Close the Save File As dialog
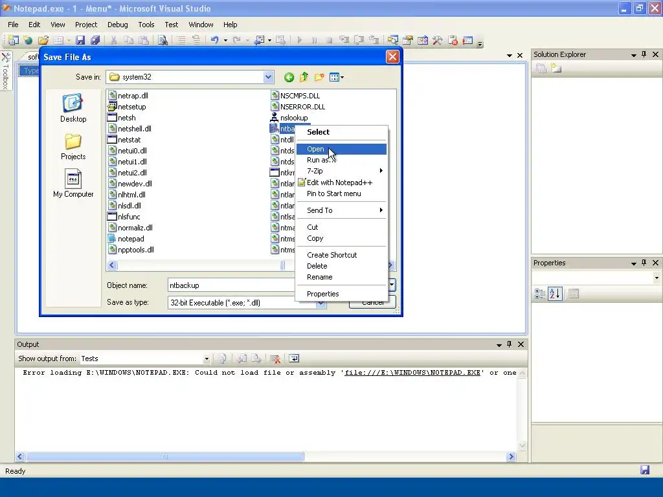This screenshot has width=663, height=497. [392, 57]
